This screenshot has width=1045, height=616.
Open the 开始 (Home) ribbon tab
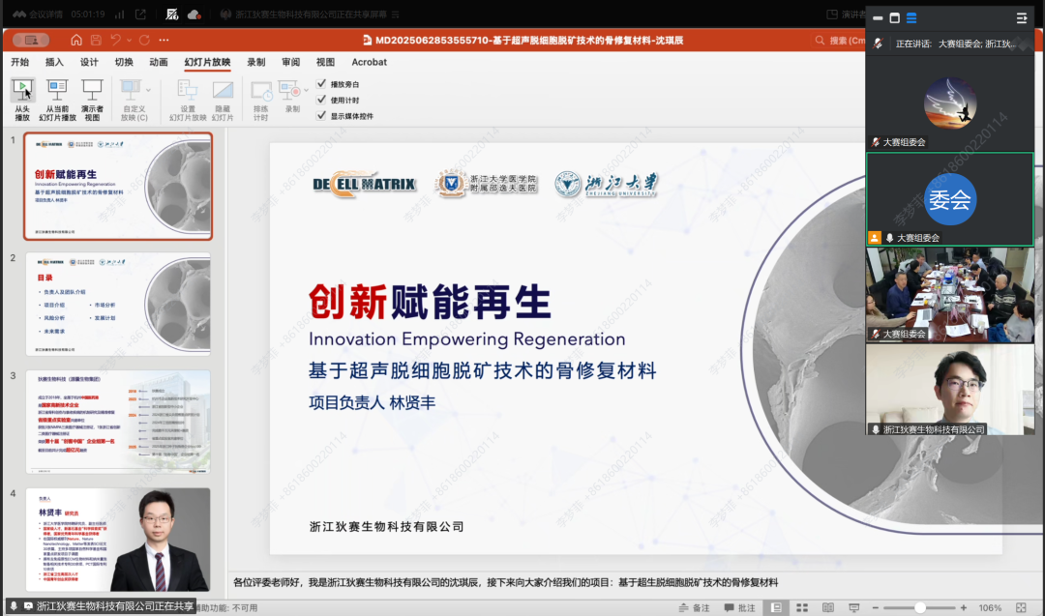tap(20, 62)
